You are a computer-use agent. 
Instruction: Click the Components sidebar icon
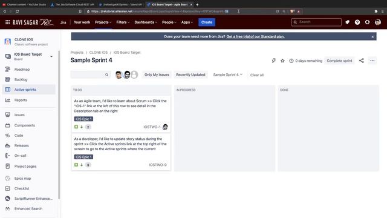coord(8,125)
